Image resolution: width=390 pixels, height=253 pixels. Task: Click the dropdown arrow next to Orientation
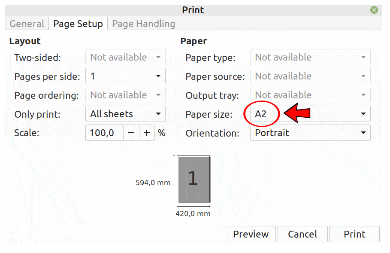pyautogui.click(x=363, y=133)
